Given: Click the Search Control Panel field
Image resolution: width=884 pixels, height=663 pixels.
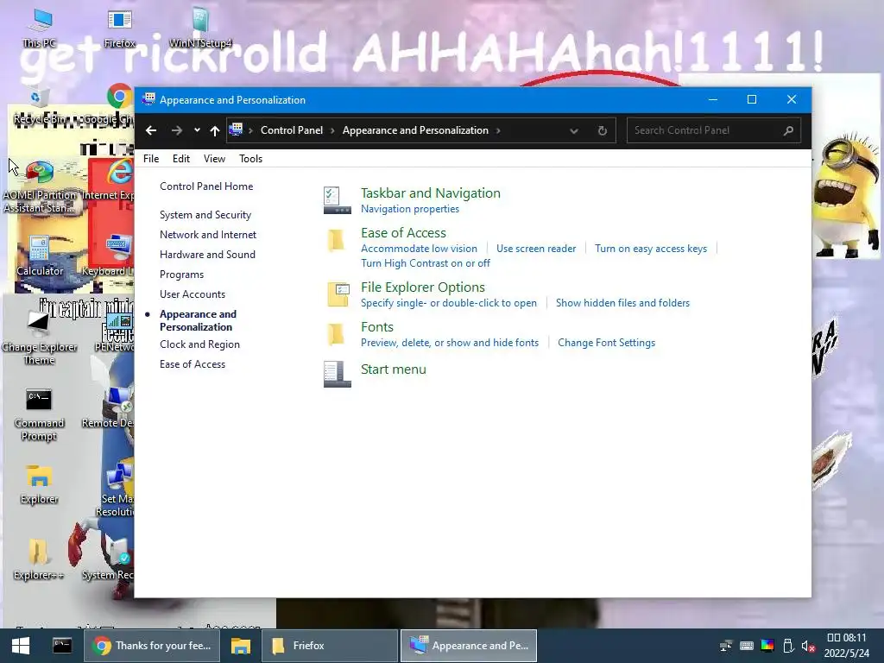Looking at the screenshot, I should pos(714,130).
